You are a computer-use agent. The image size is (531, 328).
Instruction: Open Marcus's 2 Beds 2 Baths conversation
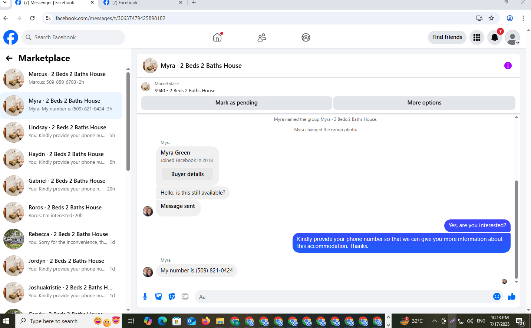point(62,79)
